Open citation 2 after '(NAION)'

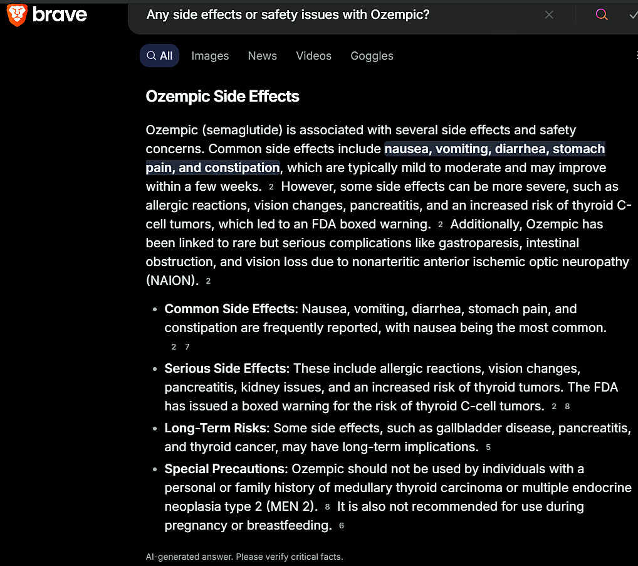(x=208, y=281)
